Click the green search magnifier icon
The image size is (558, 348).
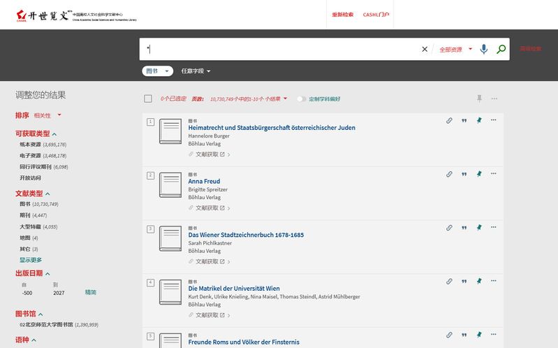[501, 50]
